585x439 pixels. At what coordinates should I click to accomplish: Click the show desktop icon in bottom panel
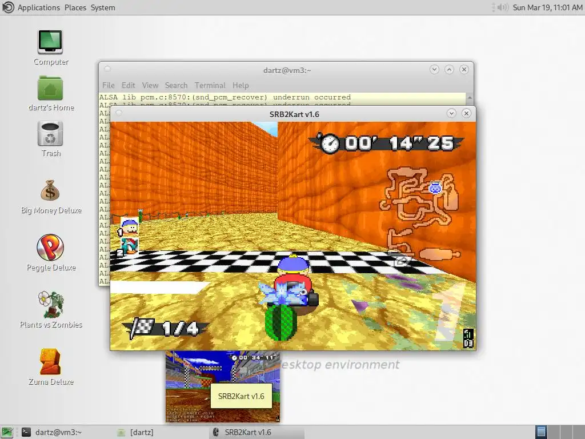pyautogui.click(x=7, y=432)
